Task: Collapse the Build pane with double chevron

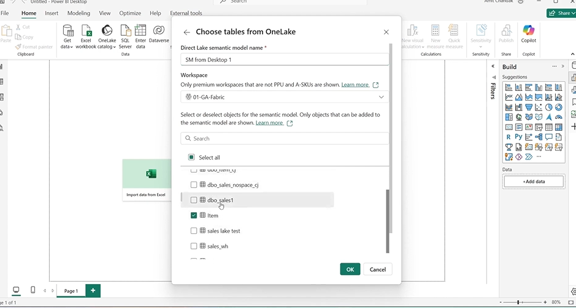Action: (563, 66)
